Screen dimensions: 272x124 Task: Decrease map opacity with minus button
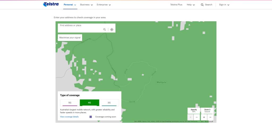click(x=197, y=117)
